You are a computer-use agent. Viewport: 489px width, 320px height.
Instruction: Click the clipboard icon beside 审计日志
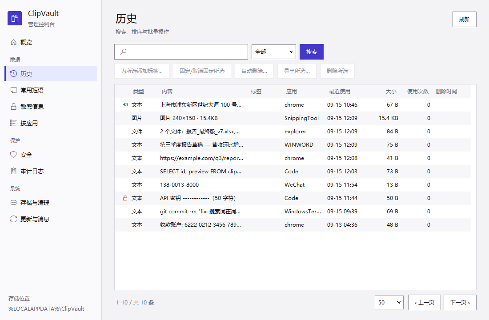pyautogui.click(x=13, y=171)
